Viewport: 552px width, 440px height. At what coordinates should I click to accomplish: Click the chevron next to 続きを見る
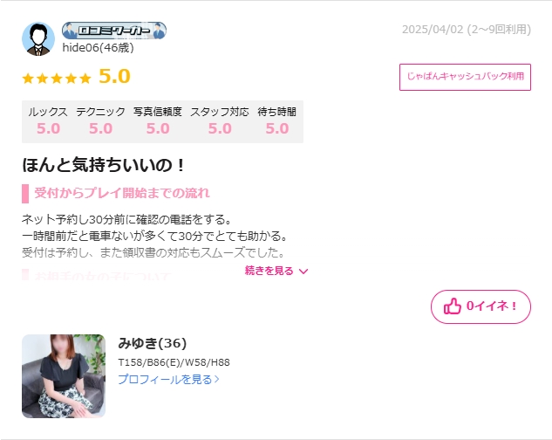[x=303, y=272]
